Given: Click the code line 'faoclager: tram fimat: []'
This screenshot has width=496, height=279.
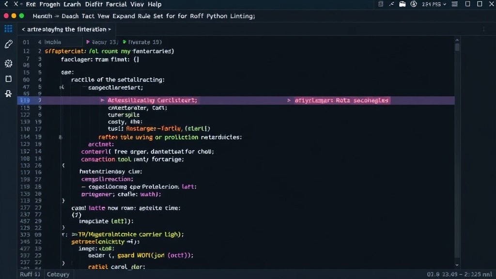Looking at the screenshot, I should pyautogui.click(x=100, y=59).
